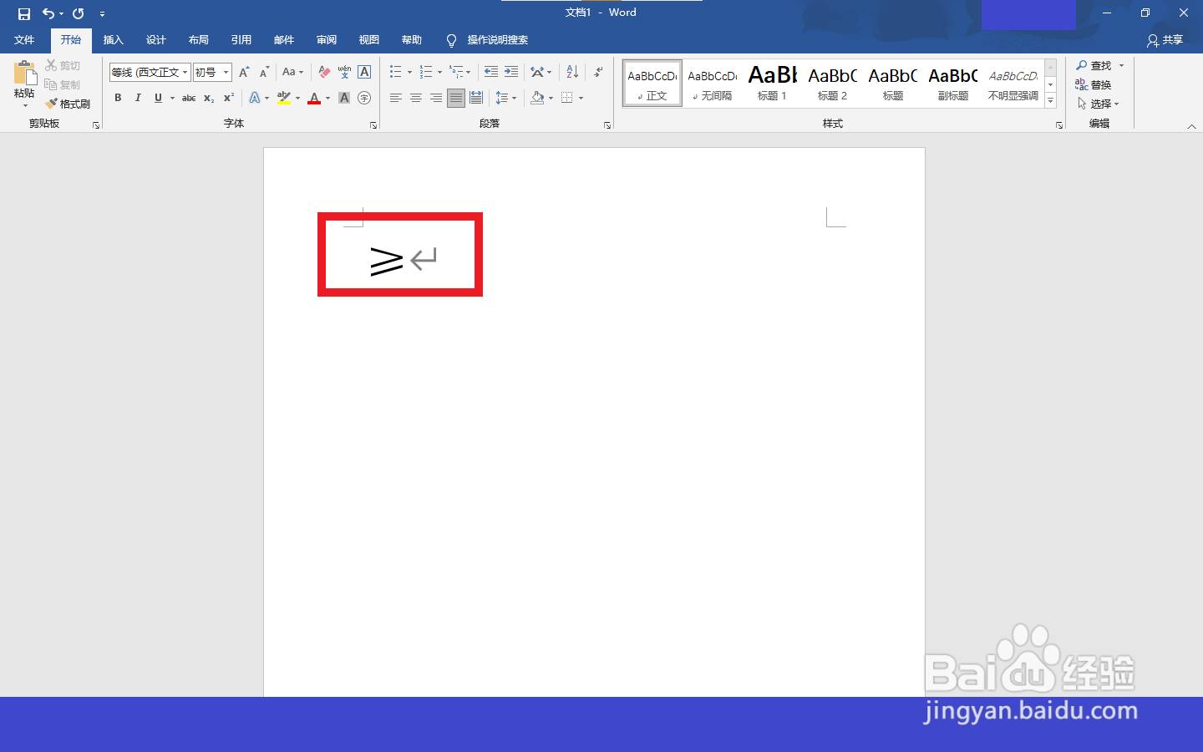Image resolution: width=1203 pixels, height=752 pixels.
Task: Toggle strikethrough formatting
Action: (x=189, y=98)
